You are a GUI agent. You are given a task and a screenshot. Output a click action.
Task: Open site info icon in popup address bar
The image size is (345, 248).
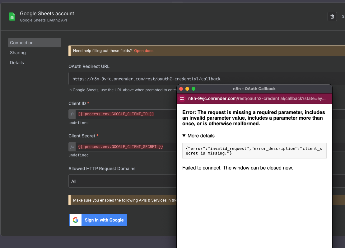click(x=182, y=98)
